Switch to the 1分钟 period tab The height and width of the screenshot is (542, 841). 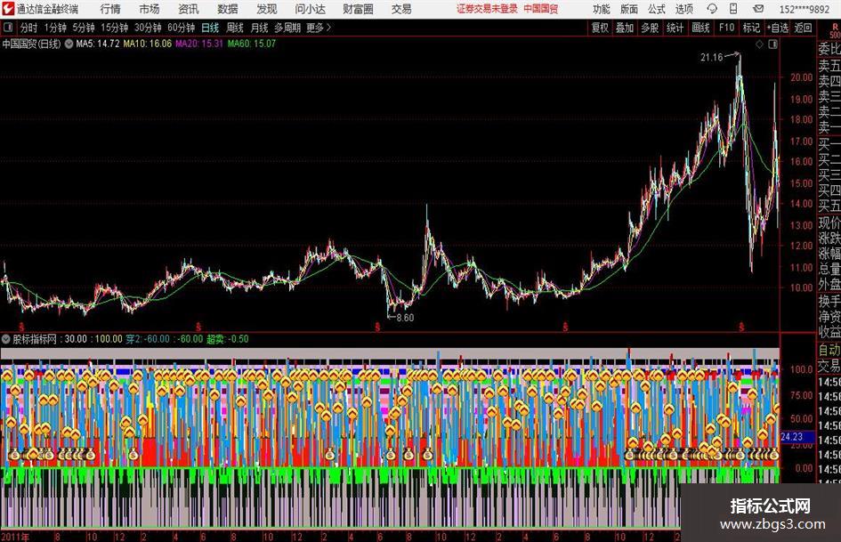(x=55, y=28)
